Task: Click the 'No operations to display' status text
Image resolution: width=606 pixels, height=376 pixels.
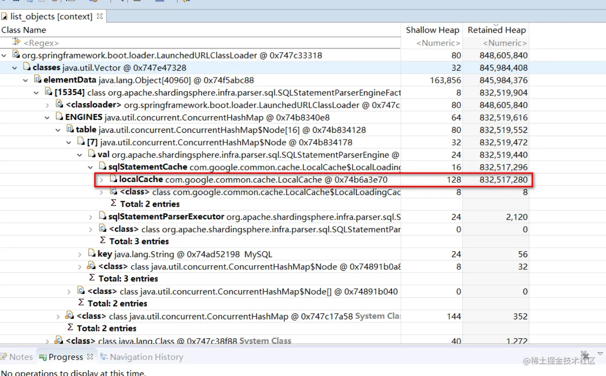Action: [x=74, y=372]
